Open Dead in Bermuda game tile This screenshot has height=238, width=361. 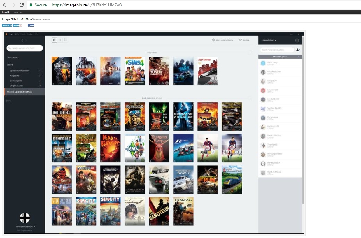click(x=110, y=148)
